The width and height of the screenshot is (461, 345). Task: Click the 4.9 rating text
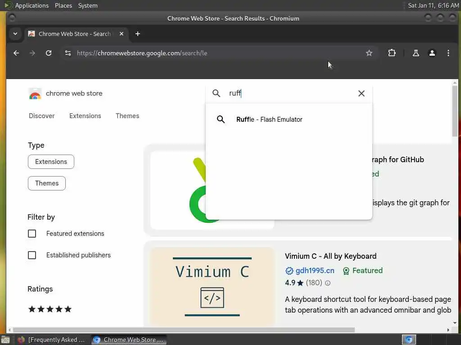coord(290,283)
